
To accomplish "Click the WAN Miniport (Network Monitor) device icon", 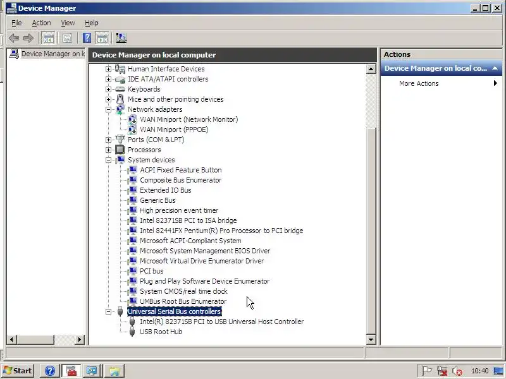I will tap(132, 119).
